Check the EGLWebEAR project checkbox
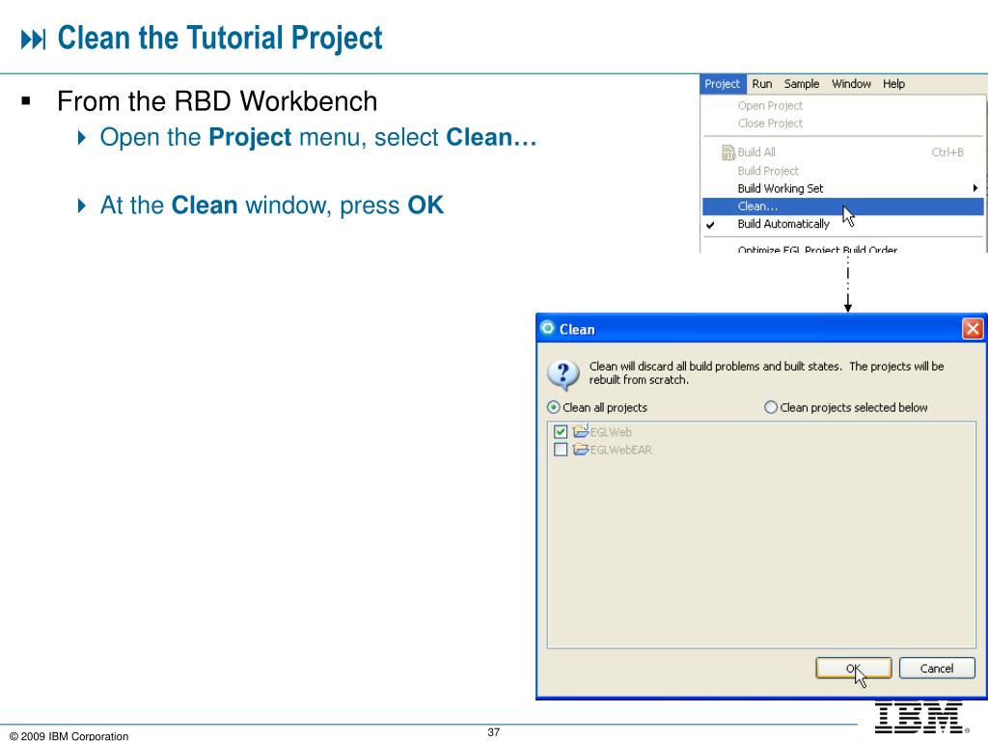This screenshot has width=988, height=741. pyautogui.click(x=561, y=450)
